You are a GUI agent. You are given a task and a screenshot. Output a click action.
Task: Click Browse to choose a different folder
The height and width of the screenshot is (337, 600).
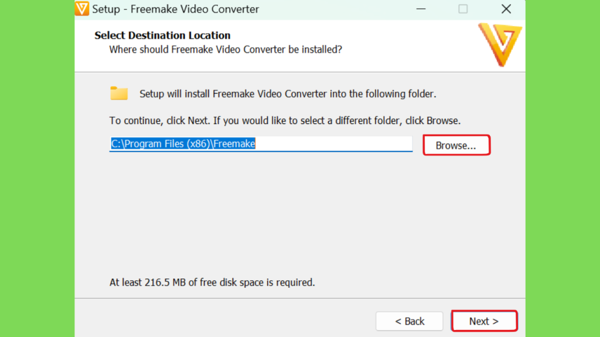[x=456, y=145]
